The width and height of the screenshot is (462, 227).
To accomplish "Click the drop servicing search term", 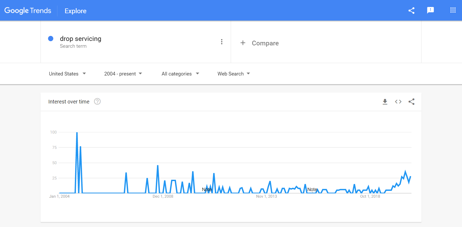I will pyautogui.click(x=80, y=39).
